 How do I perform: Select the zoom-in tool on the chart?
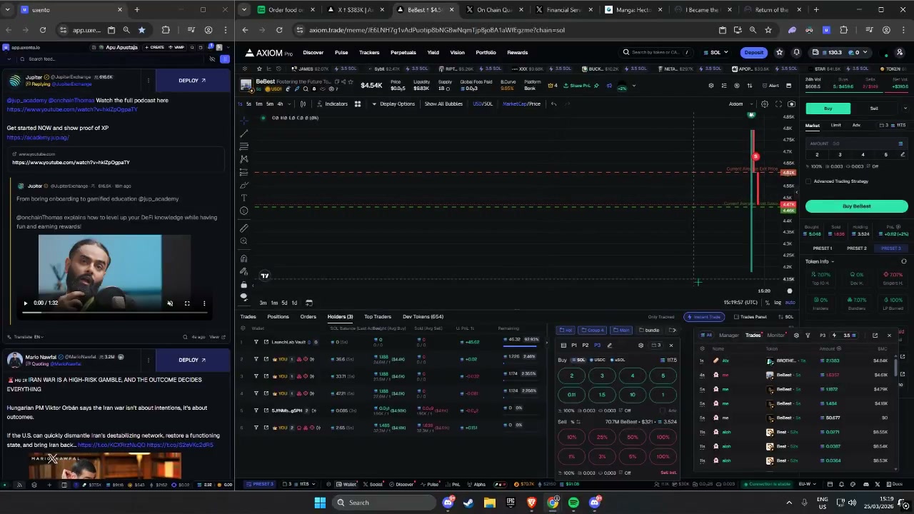click(x=244, y=241)
